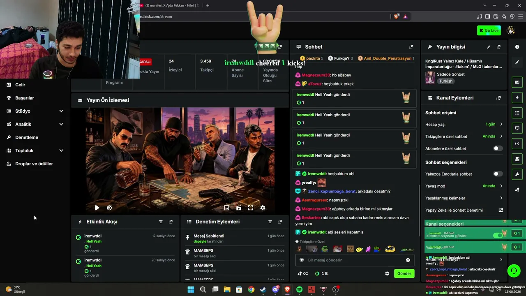Enter fullscreen on stream preview

pos(251,208)
